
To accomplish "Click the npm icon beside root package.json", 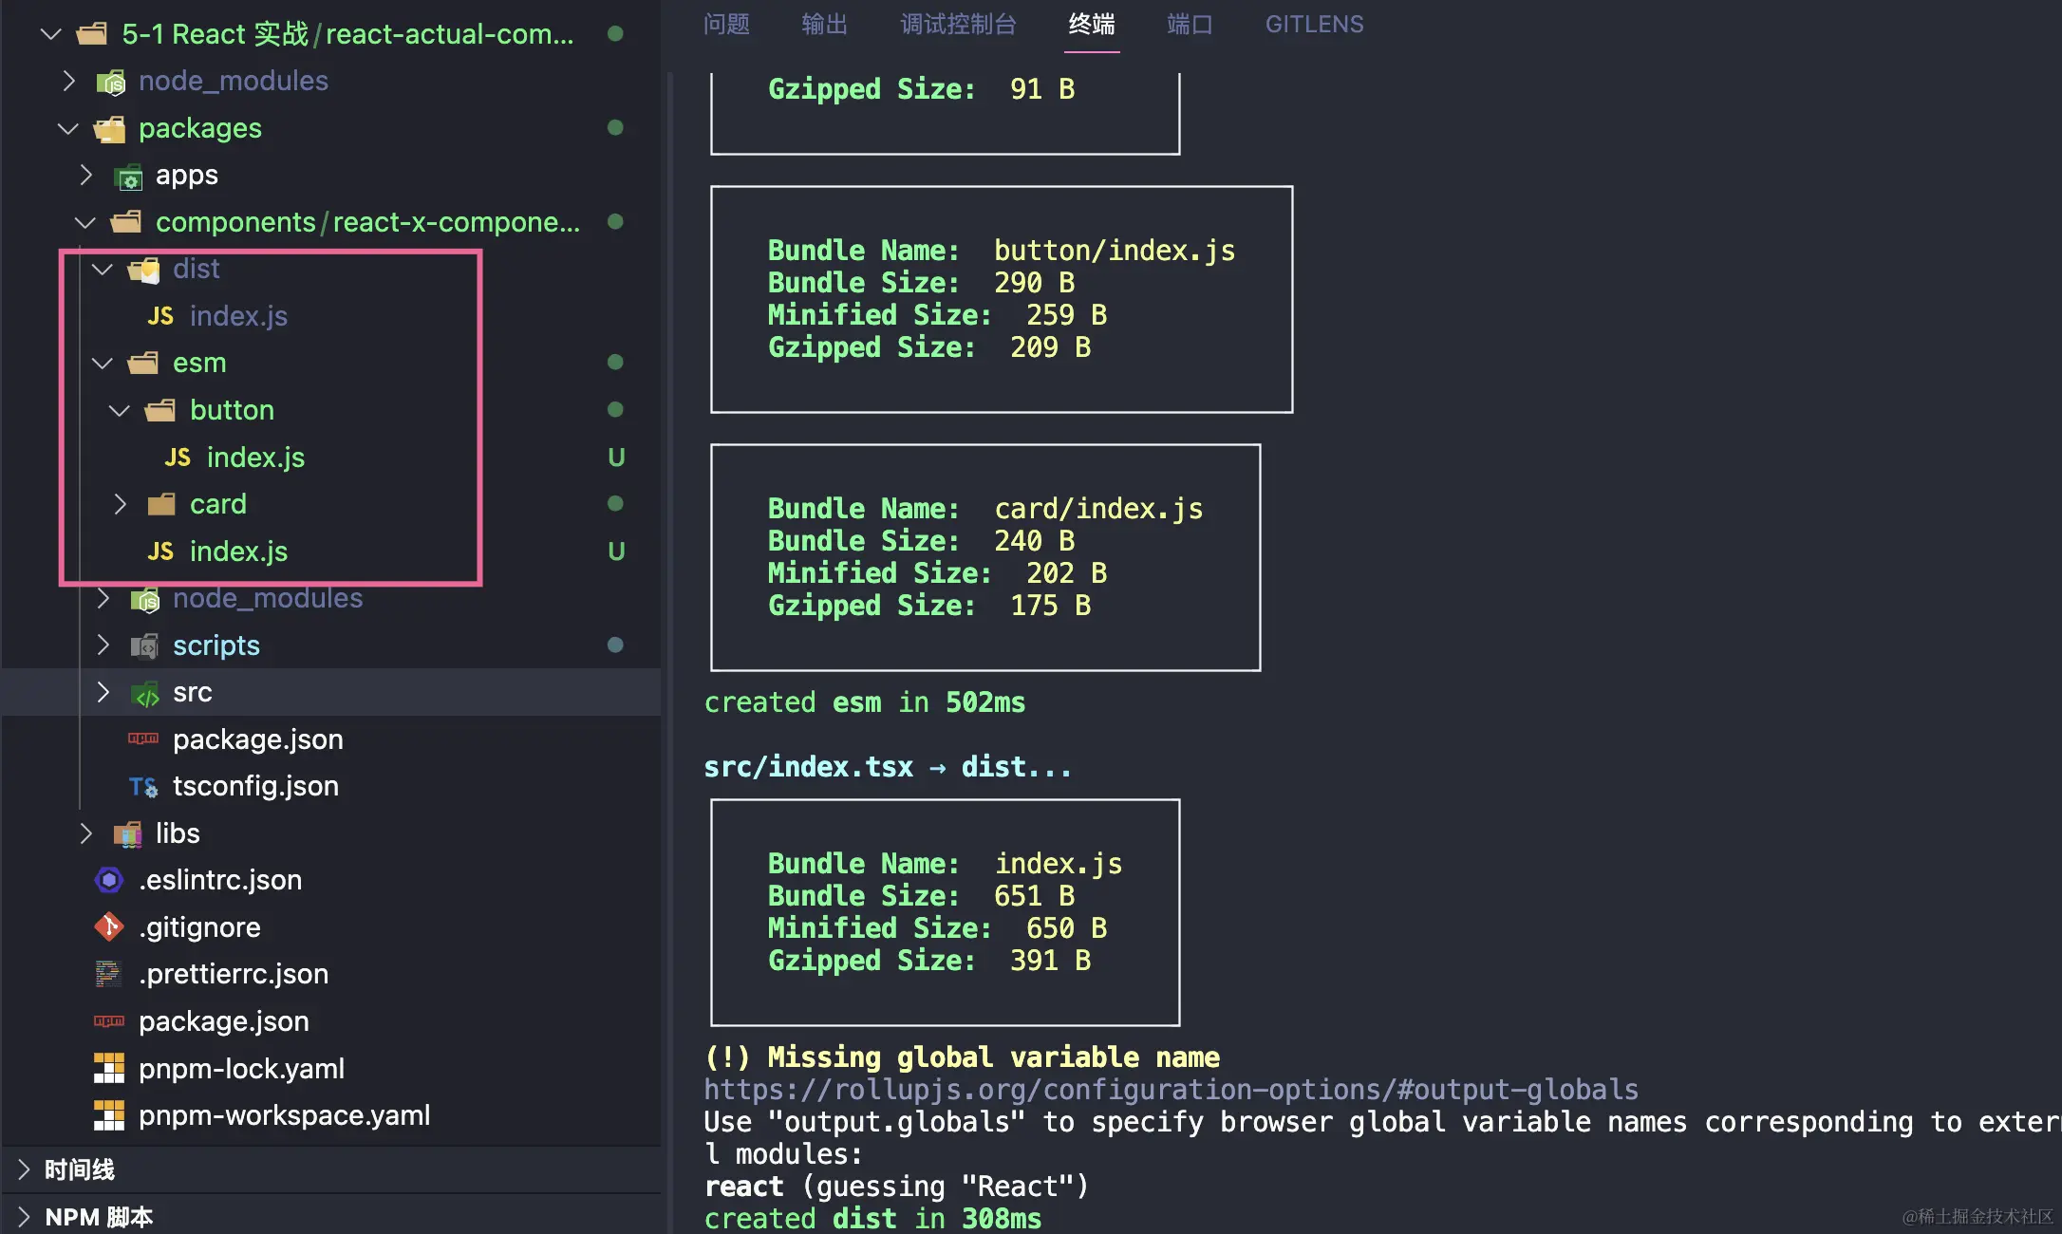I will [109, 1021].
